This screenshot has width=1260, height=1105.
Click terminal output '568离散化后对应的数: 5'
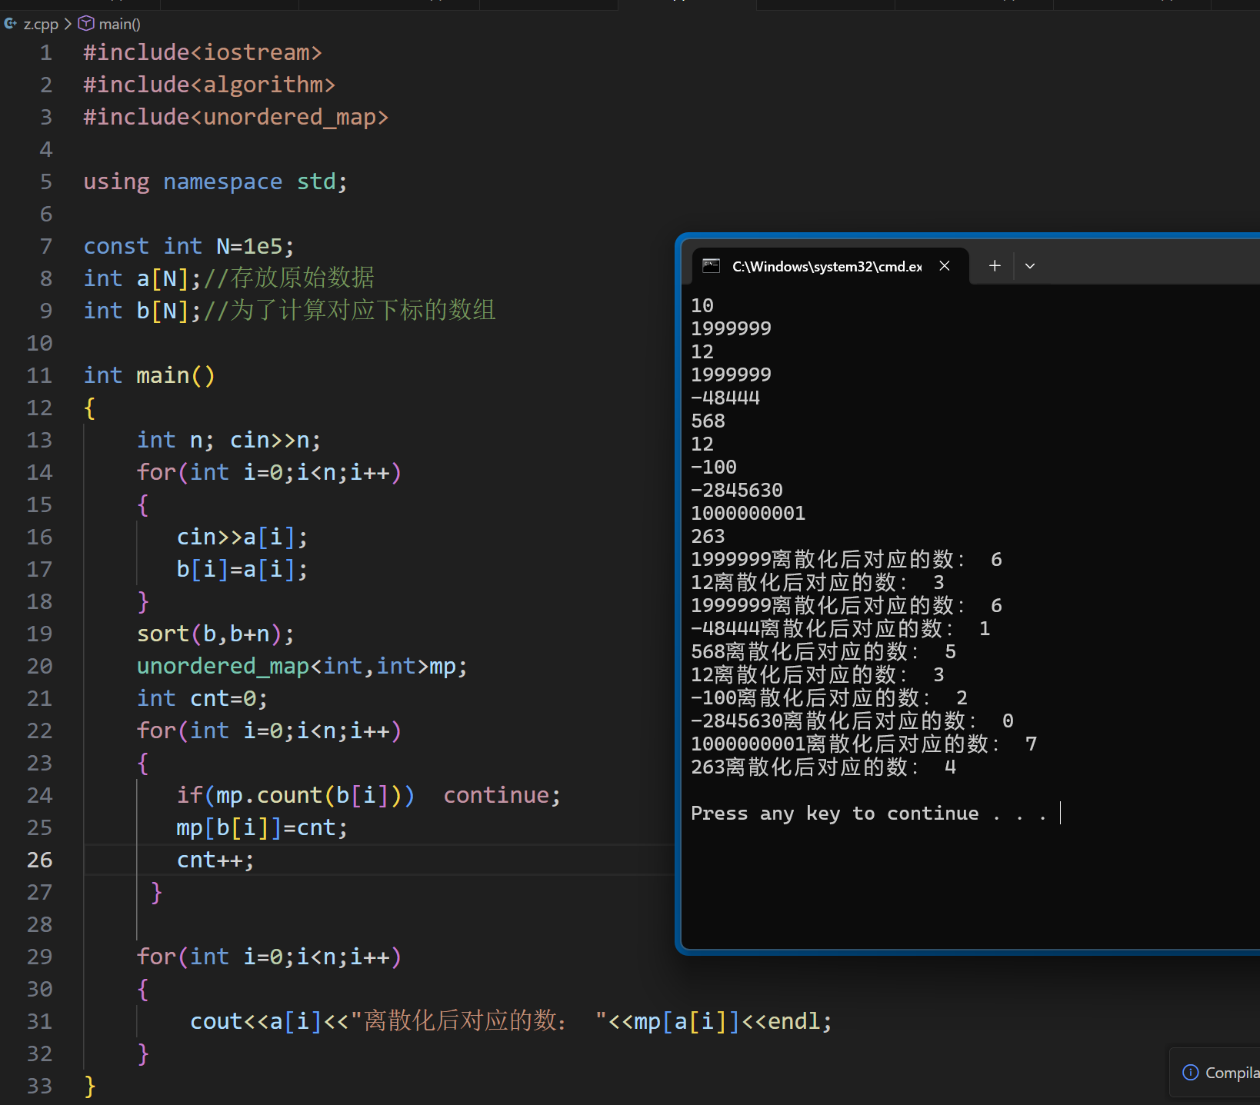823,651
